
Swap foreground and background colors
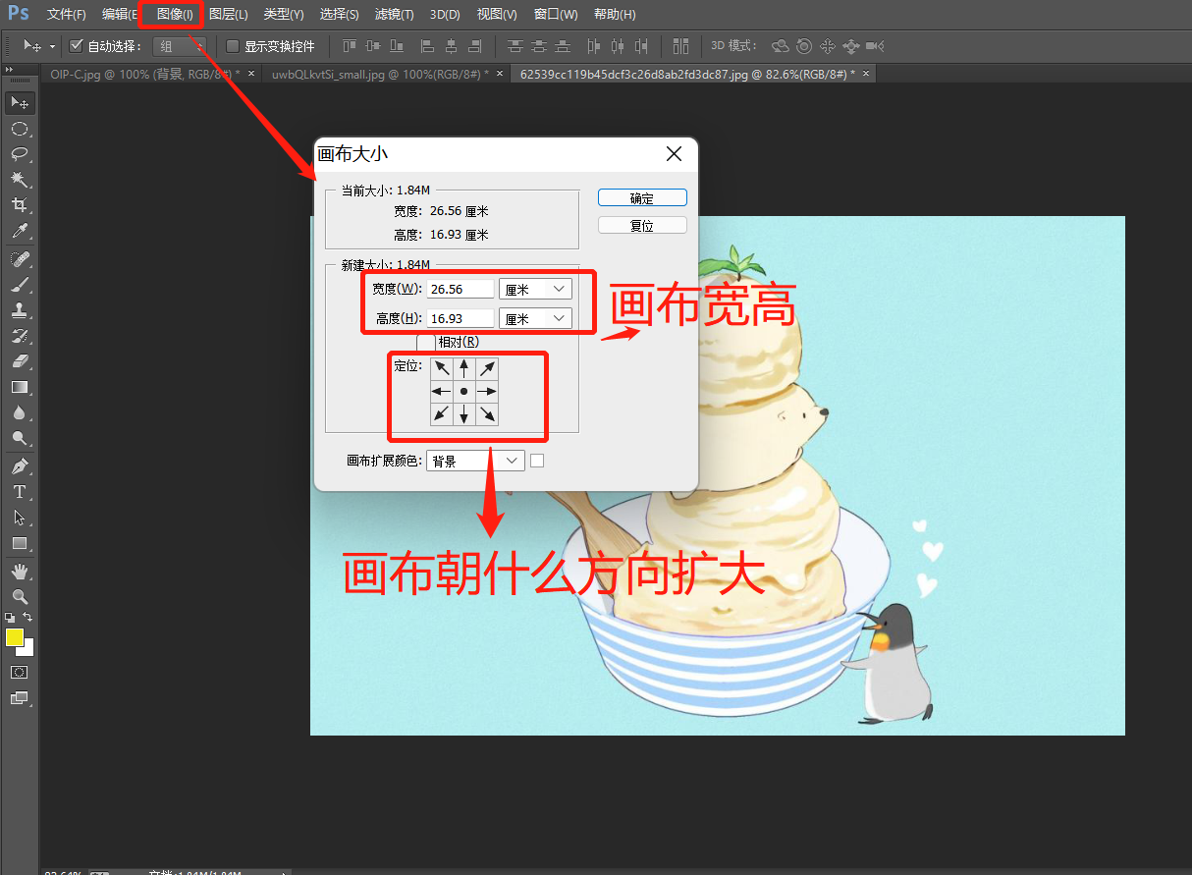click(28, 618)
